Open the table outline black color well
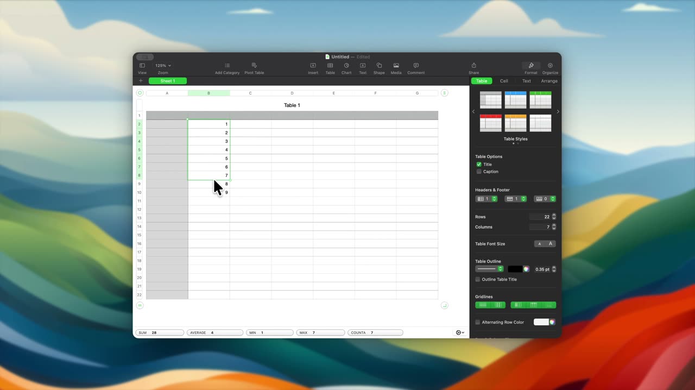The width and height of the screenshot is (695, 390). click(x=515, y=269)
